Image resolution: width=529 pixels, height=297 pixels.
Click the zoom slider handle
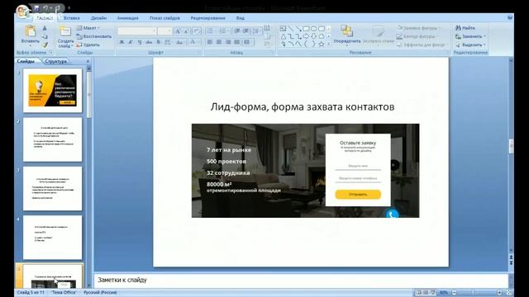click(x=473, y=293)
